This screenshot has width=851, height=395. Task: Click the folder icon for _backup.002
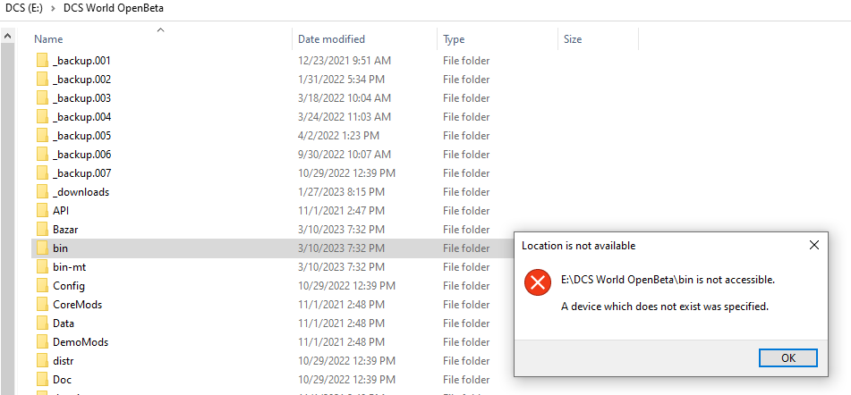43,80
